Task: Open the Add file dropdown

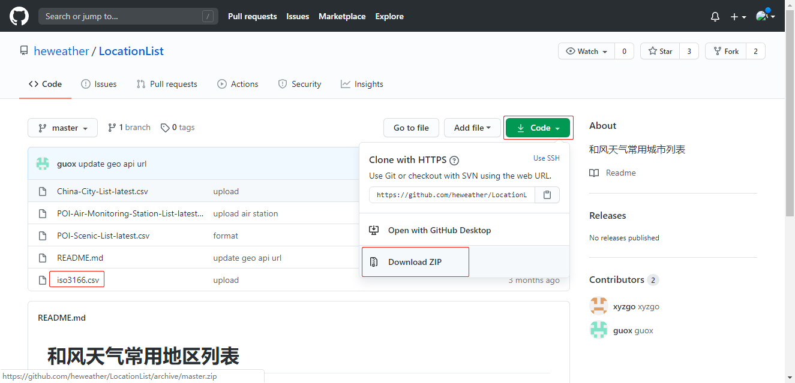Action: coord(473,128)
